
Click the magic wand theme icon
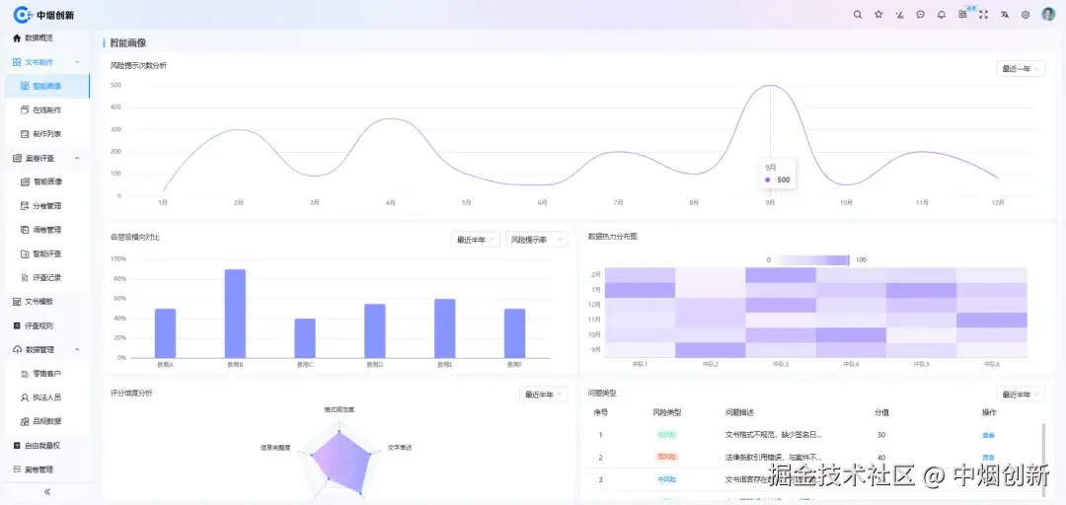(x=899, y=14)
